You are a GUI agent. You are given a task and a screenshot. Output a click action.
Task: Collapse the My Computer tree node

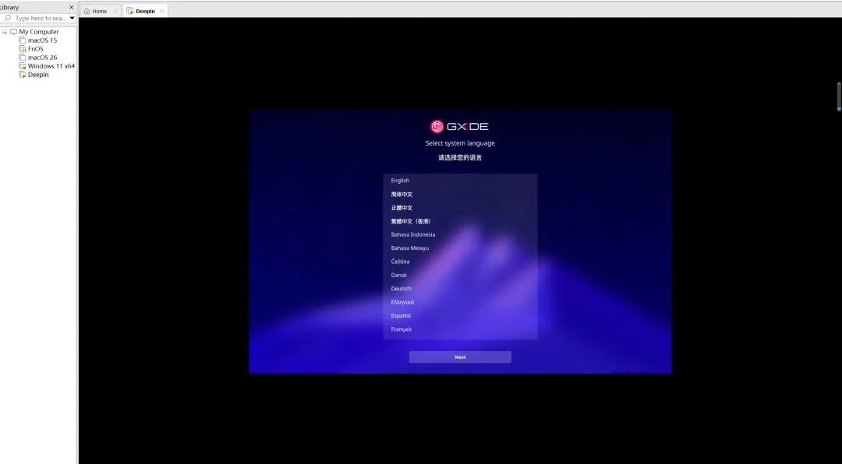click(x=5, y=32)
